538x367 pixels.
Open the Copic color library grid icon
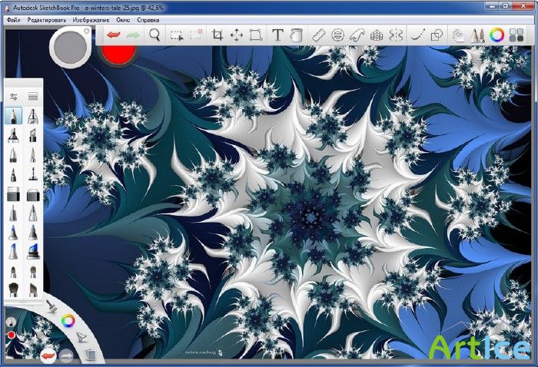click(516, 35)
